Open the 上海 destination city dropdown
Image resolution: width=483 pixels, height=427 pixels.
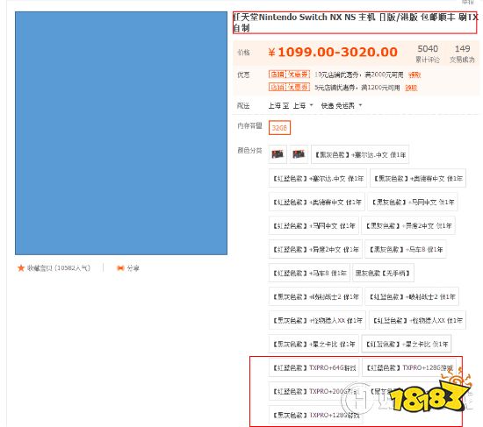302,106
